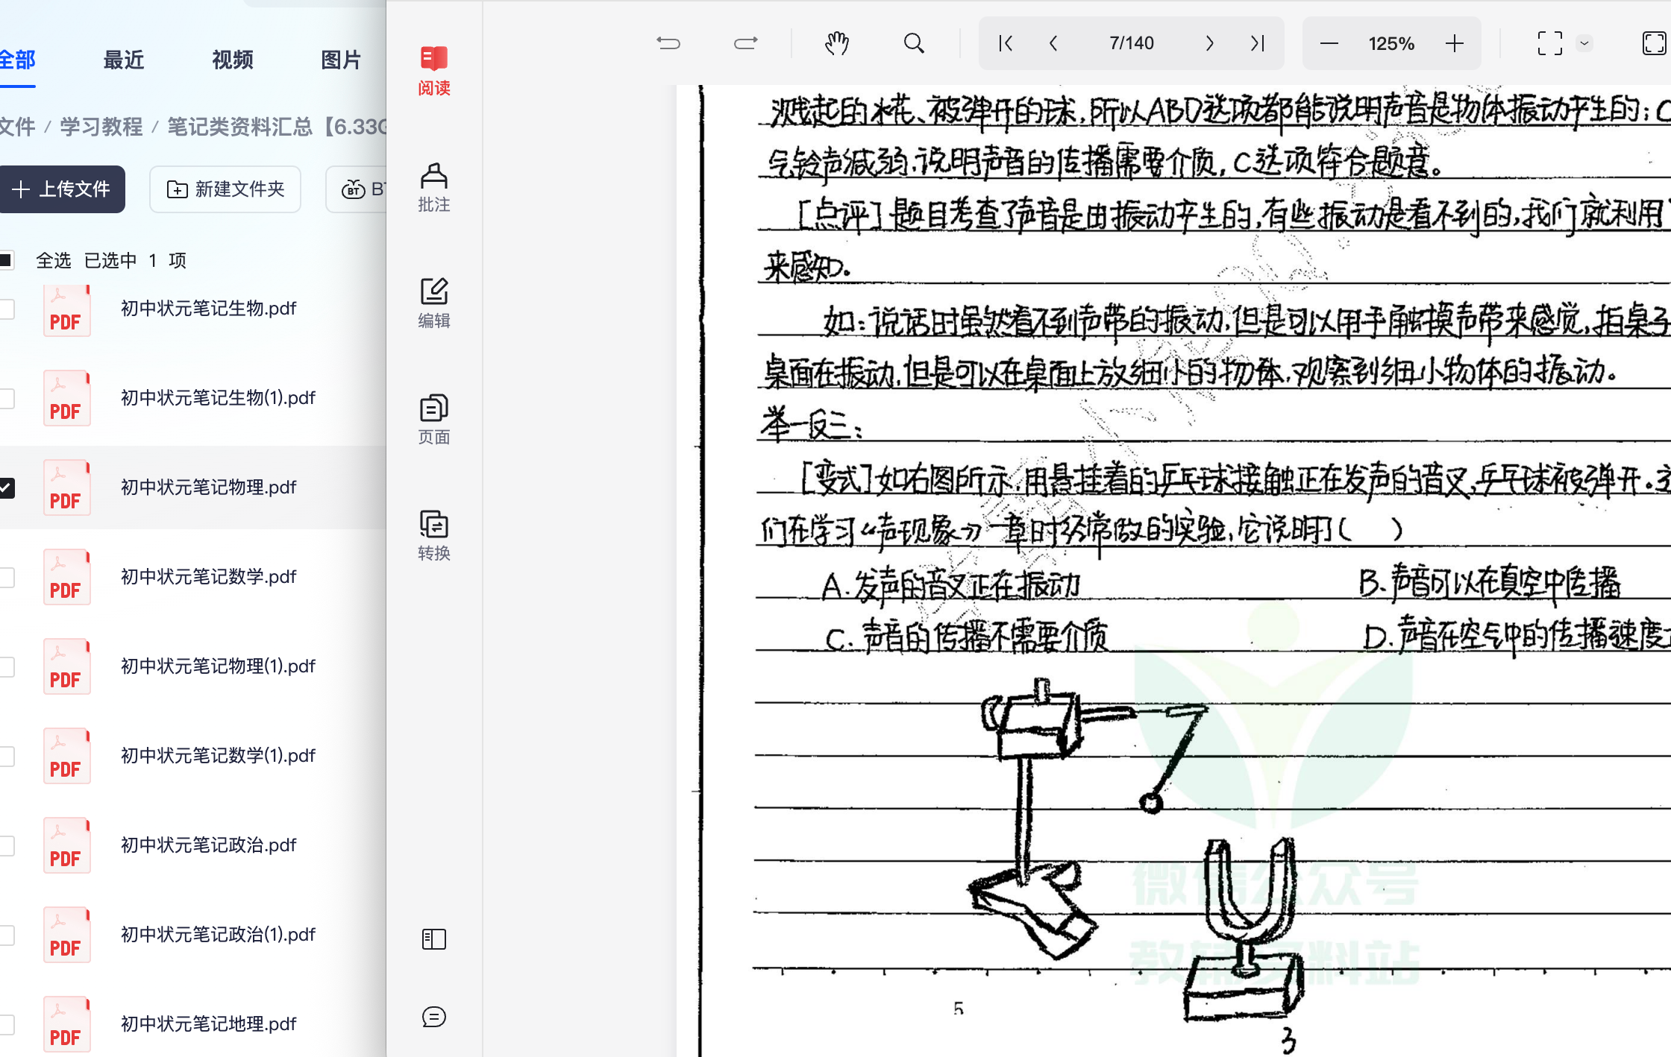Viewport: 1671px width, 1057px height.
Task: Click the undo arrow
Action: 668,43
